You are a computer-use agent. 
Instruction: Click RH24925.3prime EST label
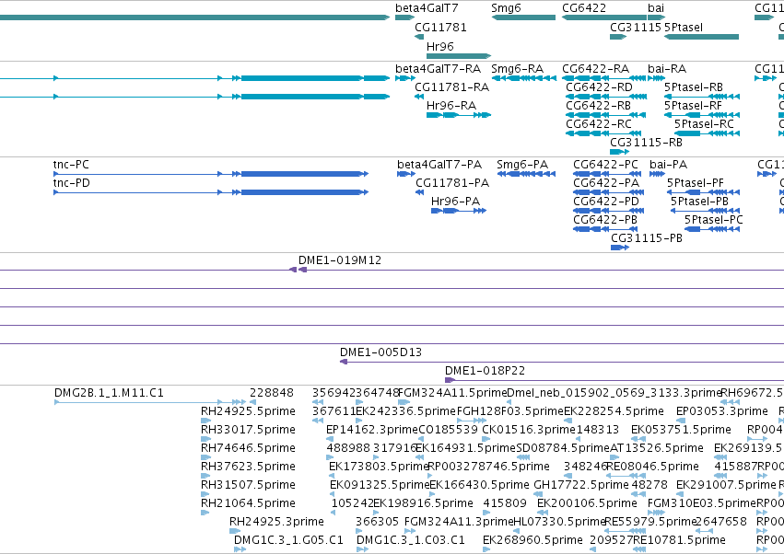[276, 522]
